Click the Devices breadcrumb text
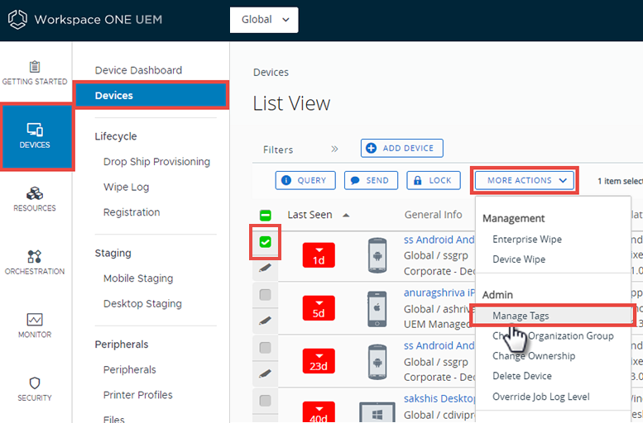Image resolution: width=643 pixels, height=423 pixels. click(271, 72)
